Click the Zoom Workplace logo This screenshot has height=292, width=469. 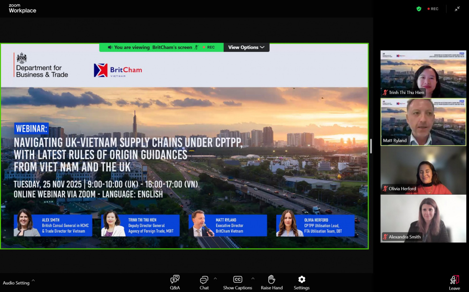(22, 8)
